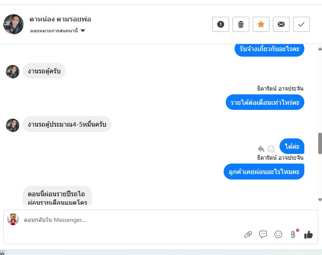Open reaction smiley beside ได้ค่ะ message
This screenshot has width=322, height=255.
pyautogui.click(x=271, y=149)
